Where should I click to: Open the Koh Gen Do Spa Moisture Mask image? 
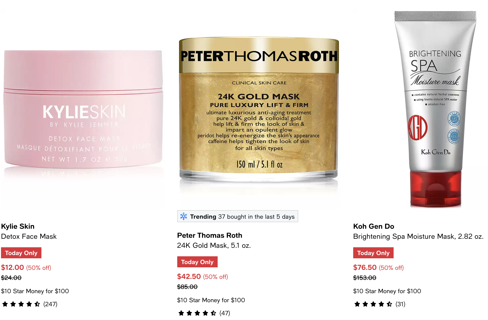435,109
